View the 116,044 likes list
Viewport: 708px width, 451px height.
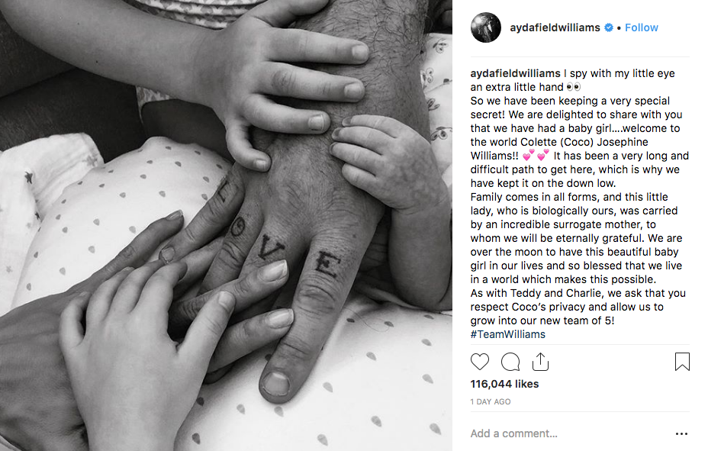click(504, 384)
